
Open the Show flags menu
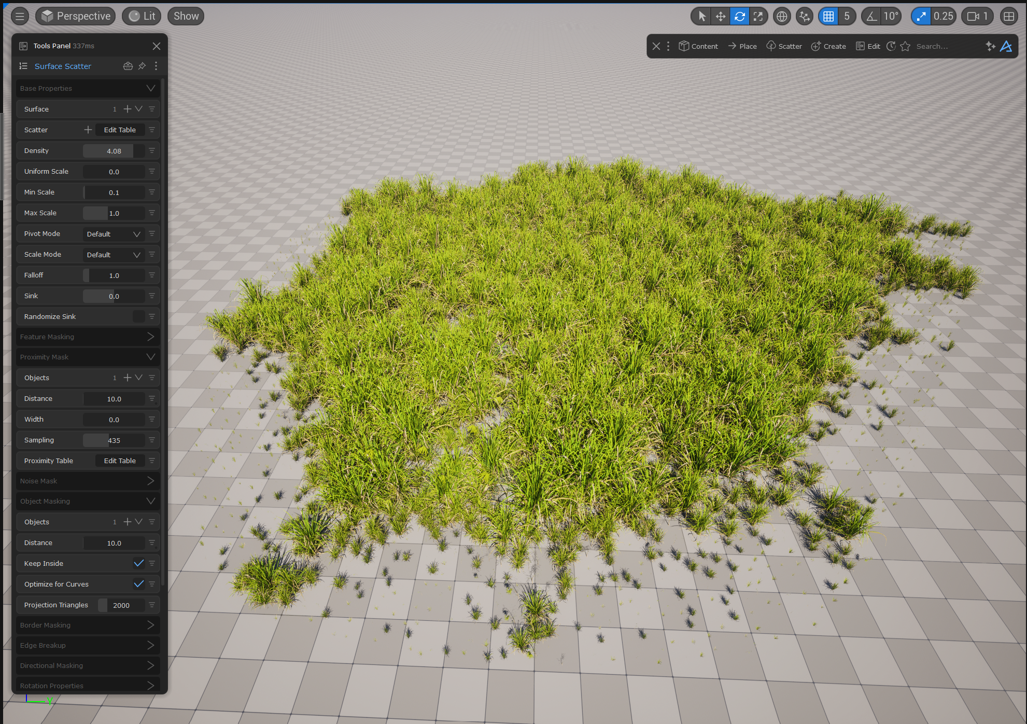186,16
